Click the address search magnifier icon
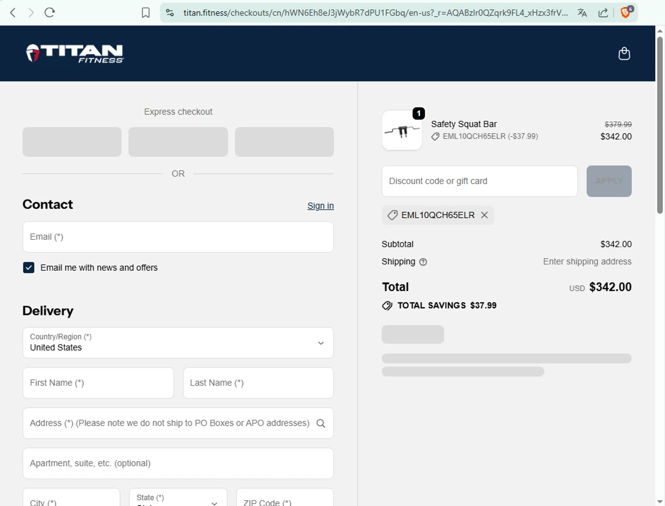This screenshot has width=665, height=506. pos(321,424)
